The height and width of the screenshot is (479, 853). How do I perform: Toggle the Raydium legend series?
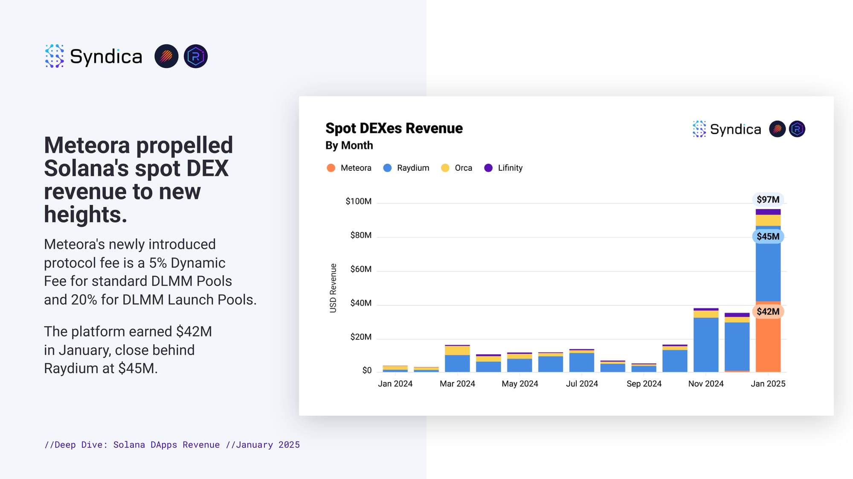tap(412, 168)
